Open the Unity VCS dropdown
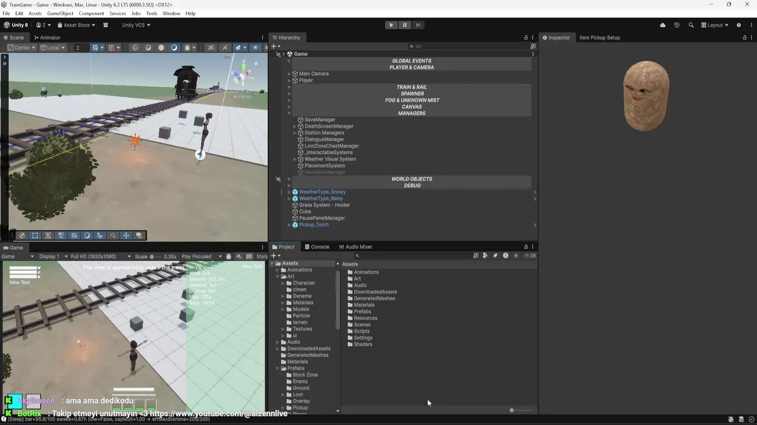This screenshot has height=425, width=757. [136, 25]
